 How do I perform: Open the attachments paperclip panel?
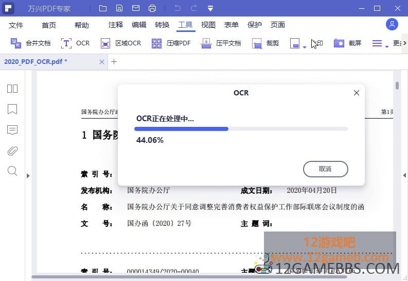pos(12,151)
